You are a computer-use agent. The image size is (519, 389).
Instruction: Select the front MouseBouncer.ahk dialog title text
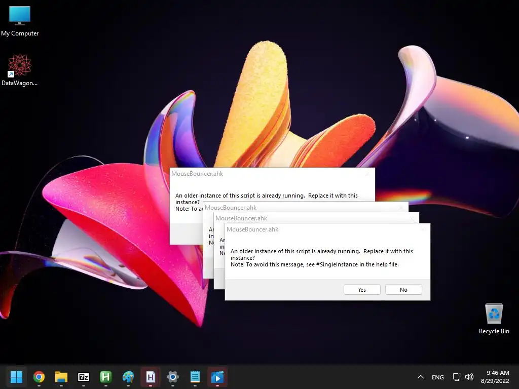click(x=252, y=229)
